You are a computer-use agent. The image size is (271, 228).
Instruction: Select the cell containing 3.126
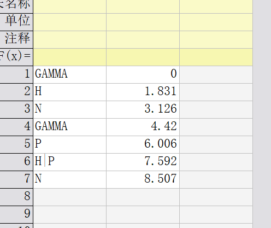click(x=143, y=109)
